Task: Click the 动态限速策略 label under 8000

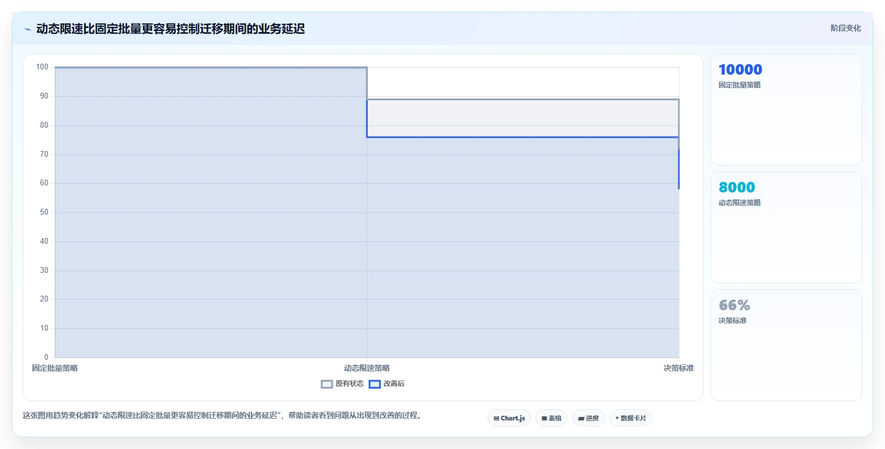Action: point(740,202)
